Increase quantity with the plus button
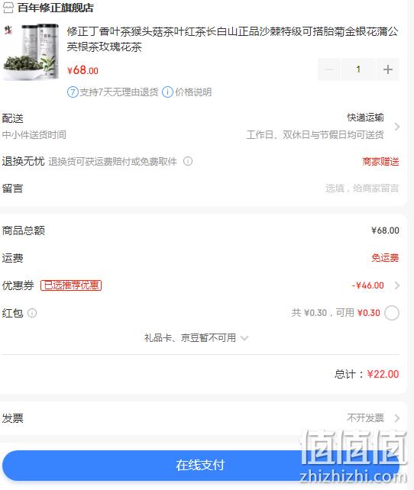Viewport: 414px width, 490px height. 388,69
